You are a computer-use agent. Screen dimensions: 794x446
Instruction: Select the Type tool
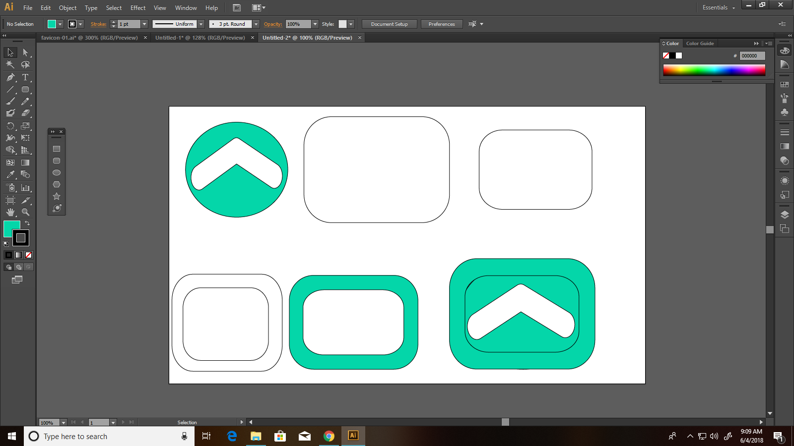coord(25,77)
